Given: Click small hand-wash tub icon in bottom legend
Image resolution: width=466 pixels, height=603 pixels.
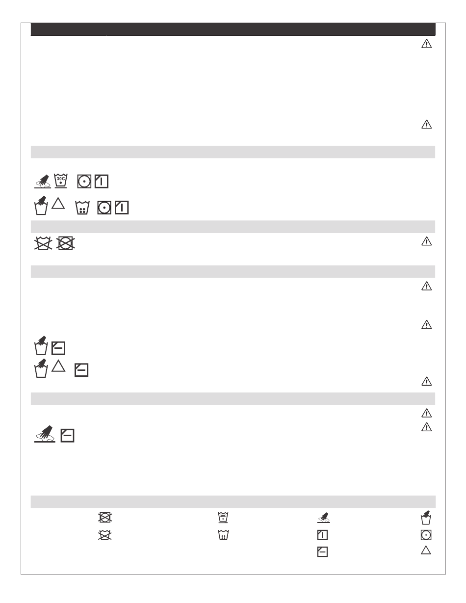Looking at the screenshot, I should coord(427,517).
